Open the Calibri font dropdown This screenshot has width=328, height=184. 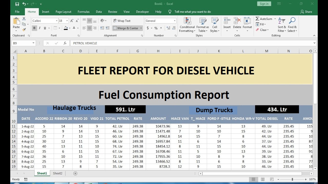pos(56,21)
